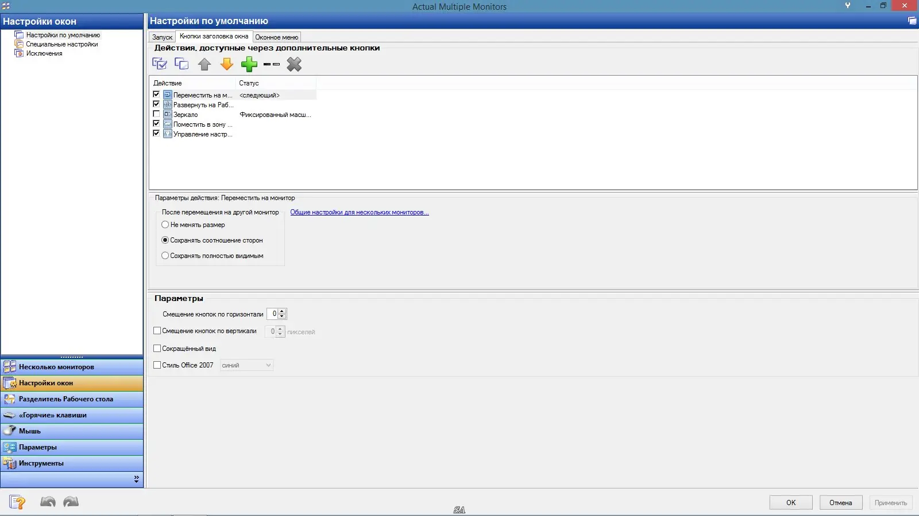Delete the selected action with gray X
Screen dimensions: 919x516
pyautogui.click(x=294, y=64)
